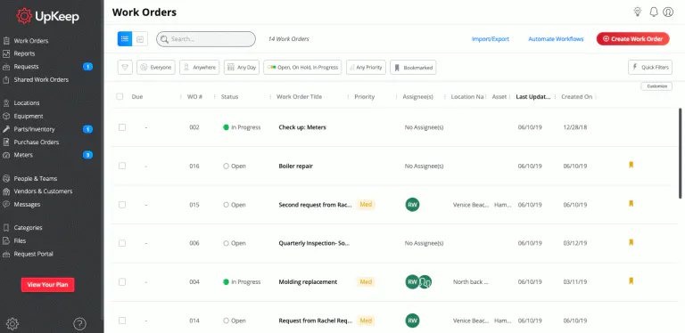The image size is (685, 333).
Task: Click the Meters gauge icon
Action: click(x=6, y=155)
